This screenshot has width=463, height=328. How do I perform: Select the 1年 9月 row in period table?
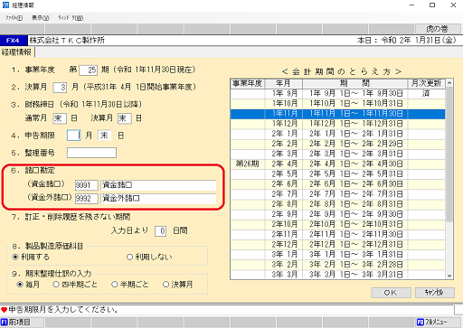(338, 94)
